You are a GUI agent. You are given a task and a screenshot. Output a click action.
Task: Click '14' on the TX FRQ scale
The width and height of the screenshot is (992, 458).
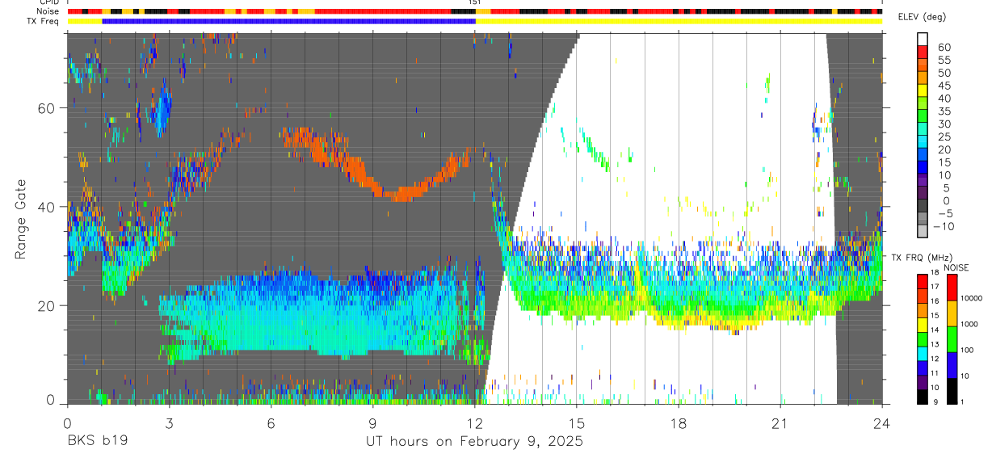click(x=936, y=330)
